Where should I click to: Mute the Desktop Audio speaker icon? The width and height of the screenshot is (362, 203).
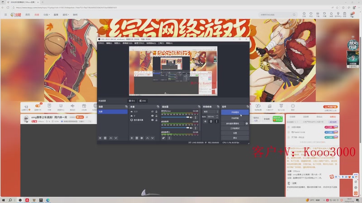click(191, 128)
